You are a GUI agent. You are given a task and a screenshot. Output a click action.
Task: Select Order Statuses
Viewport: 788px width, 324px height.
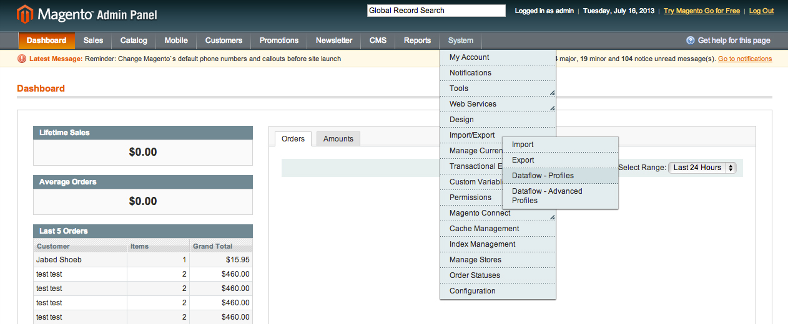click(498, 275)
